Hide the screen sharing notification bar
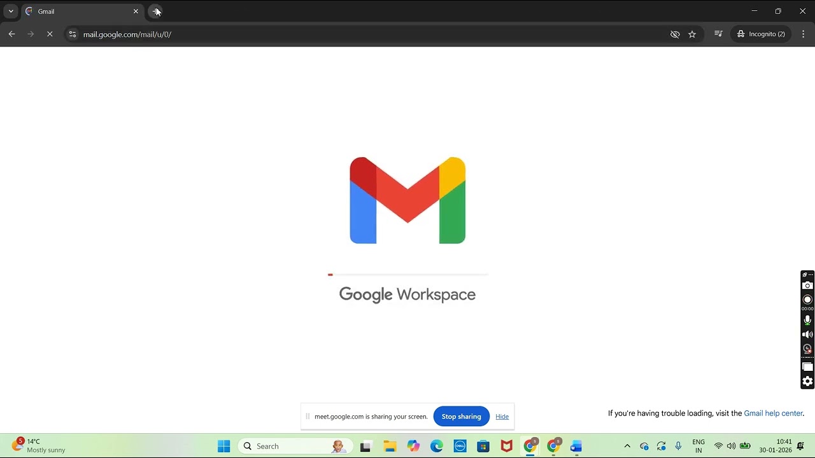The image size is (815, 458). pyautogui.click(x=502, y=417)
